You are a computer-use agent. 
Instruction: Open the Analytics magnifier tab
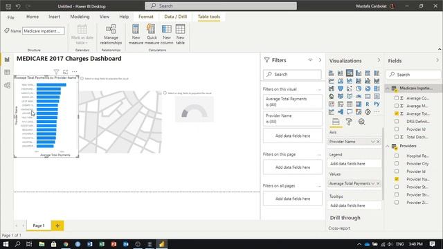point(361,122)
